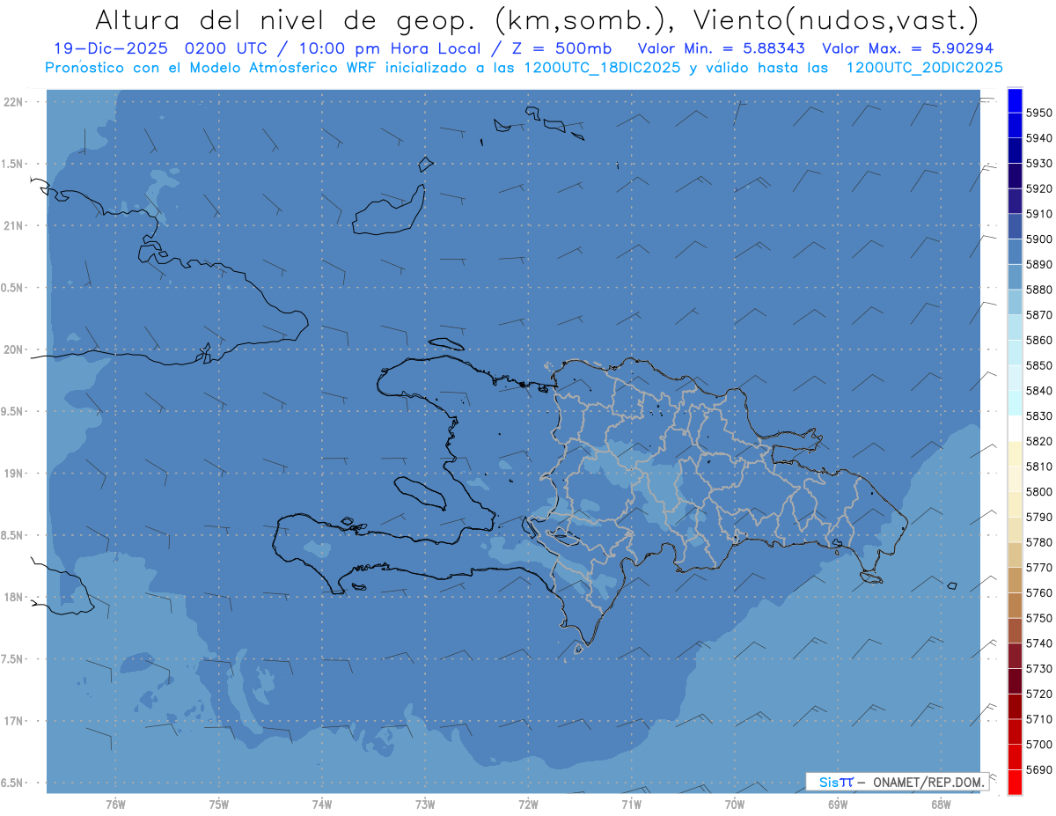Click the '72W' longitude label
Screen dimensions: 1056x816
(528, 804)
